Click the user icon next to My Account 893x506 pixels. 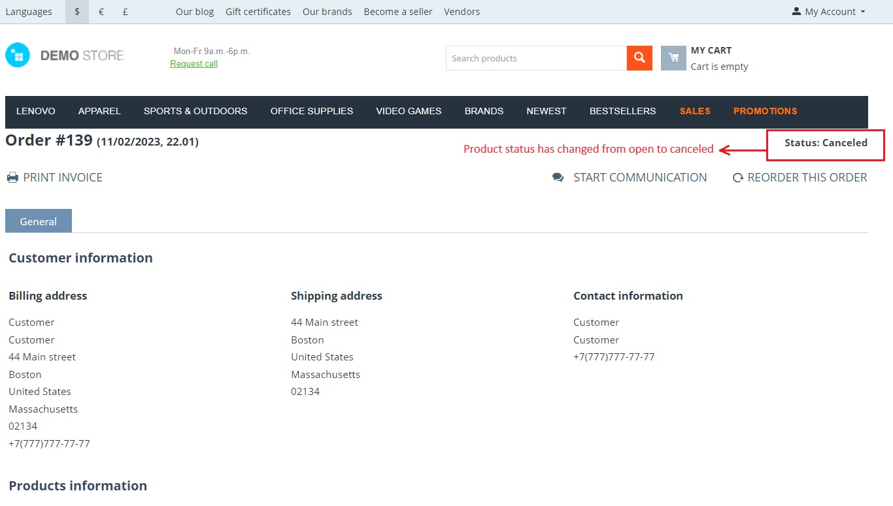[796, 11]
